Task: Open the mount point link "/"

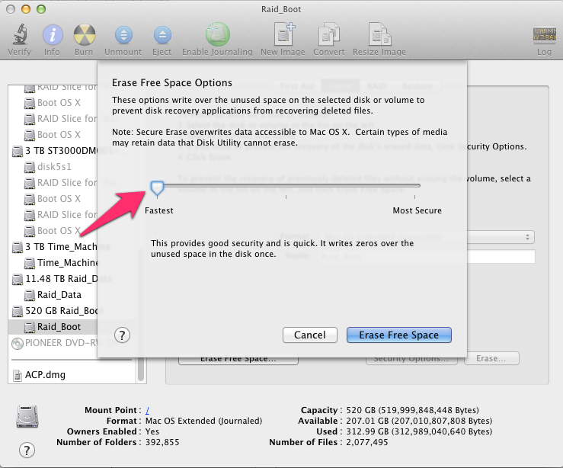Action: click(148, 410)
